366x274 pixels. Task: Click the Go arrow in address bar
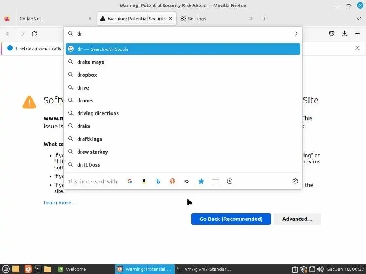click(x=295, y=34)
